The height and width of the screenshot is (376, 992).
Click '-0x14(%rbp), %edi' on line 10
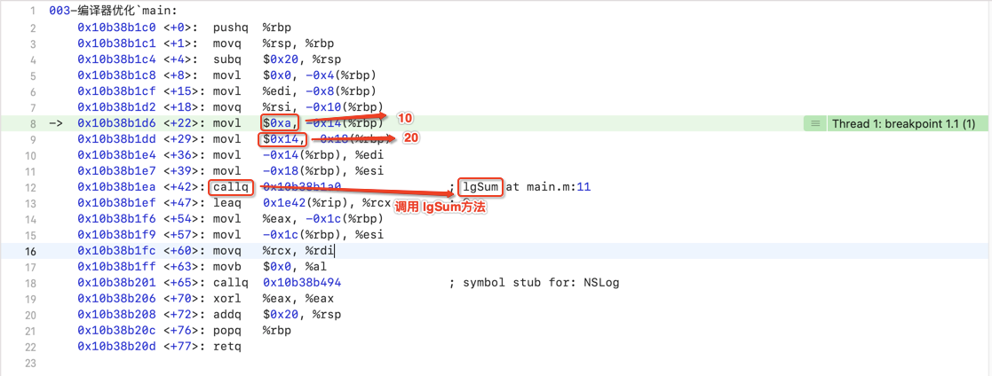[x=322, y=155]
